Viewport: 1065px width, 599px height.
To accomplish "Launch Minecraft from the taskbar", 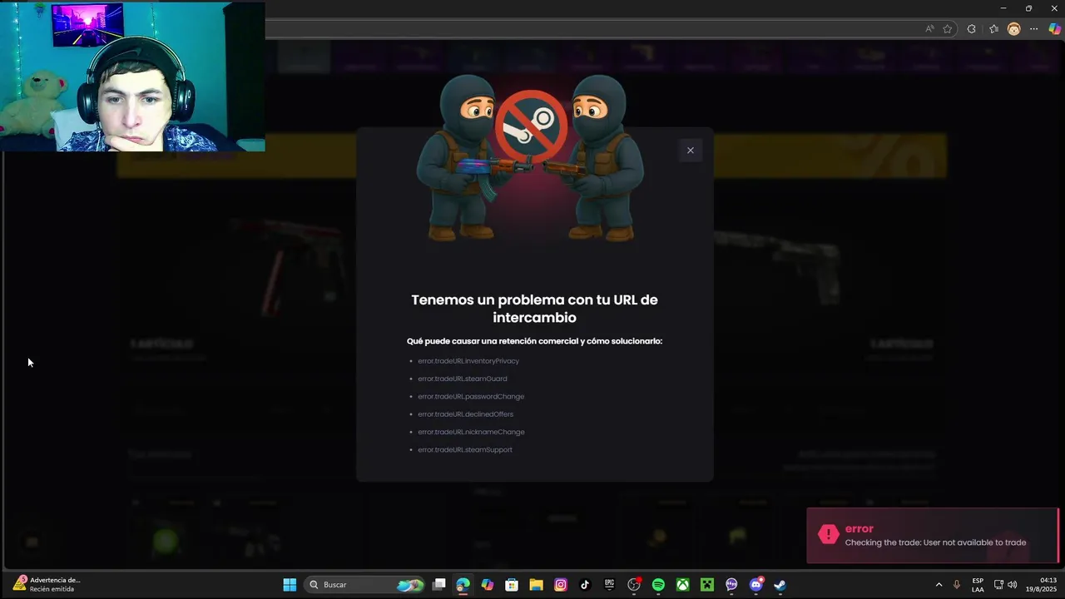I will coord(707,585).
